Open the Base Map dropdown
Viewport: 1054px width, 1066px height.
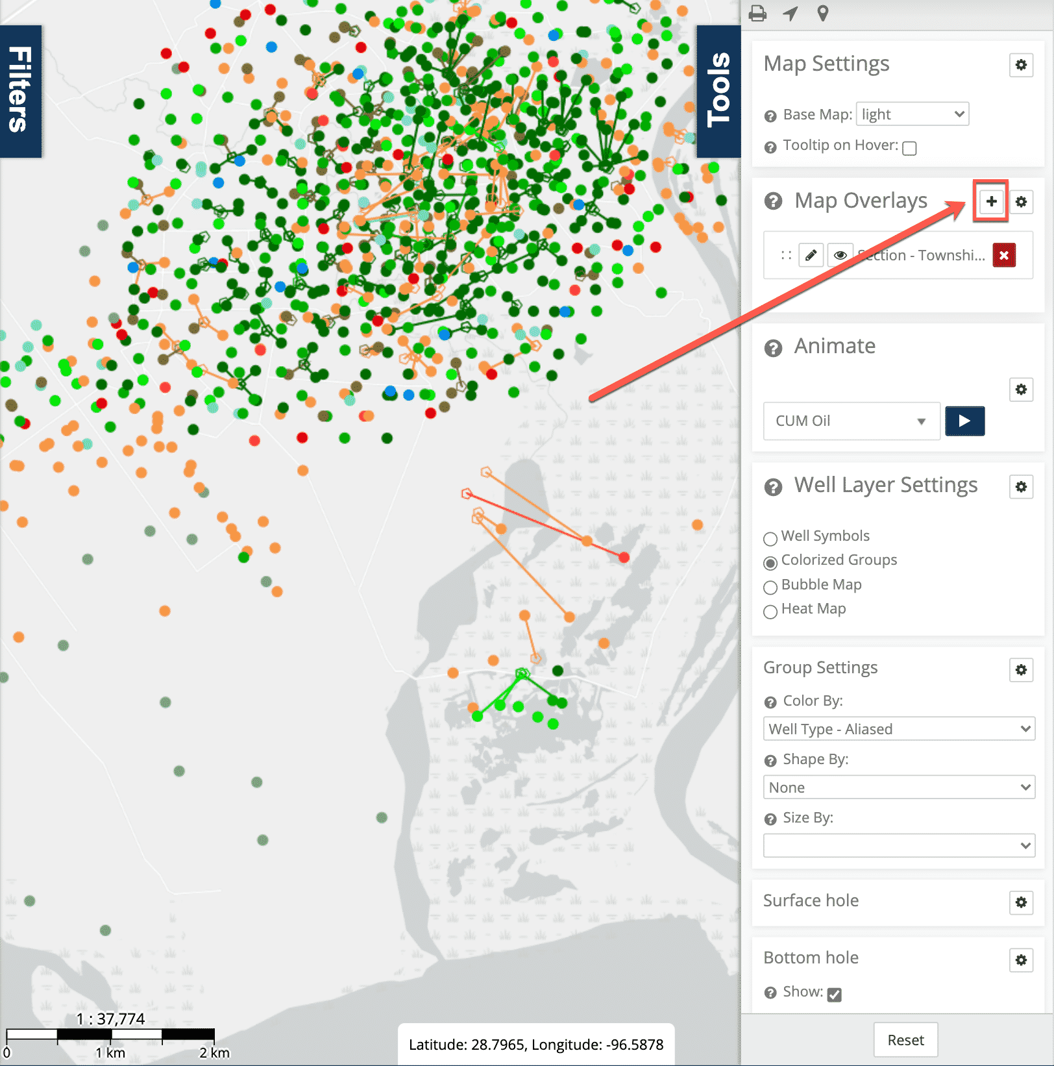912,114
